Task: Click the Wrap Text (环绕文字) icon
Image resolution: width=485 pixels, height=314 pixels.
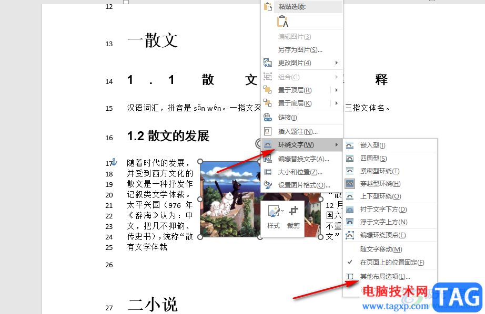Action: tap(268, 144)
